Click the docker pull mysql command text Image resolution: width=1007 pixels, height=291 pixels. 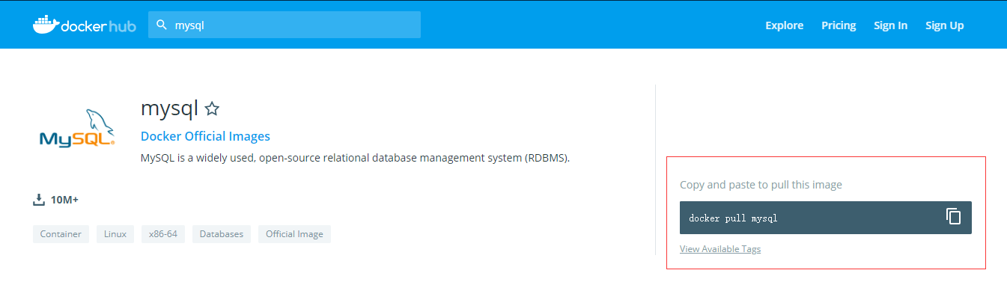(733, 218)
